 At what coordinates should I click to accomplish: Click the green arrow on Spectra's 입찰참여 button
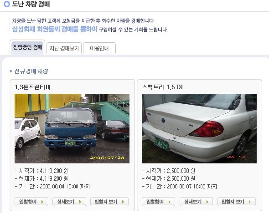click(170, 202)
